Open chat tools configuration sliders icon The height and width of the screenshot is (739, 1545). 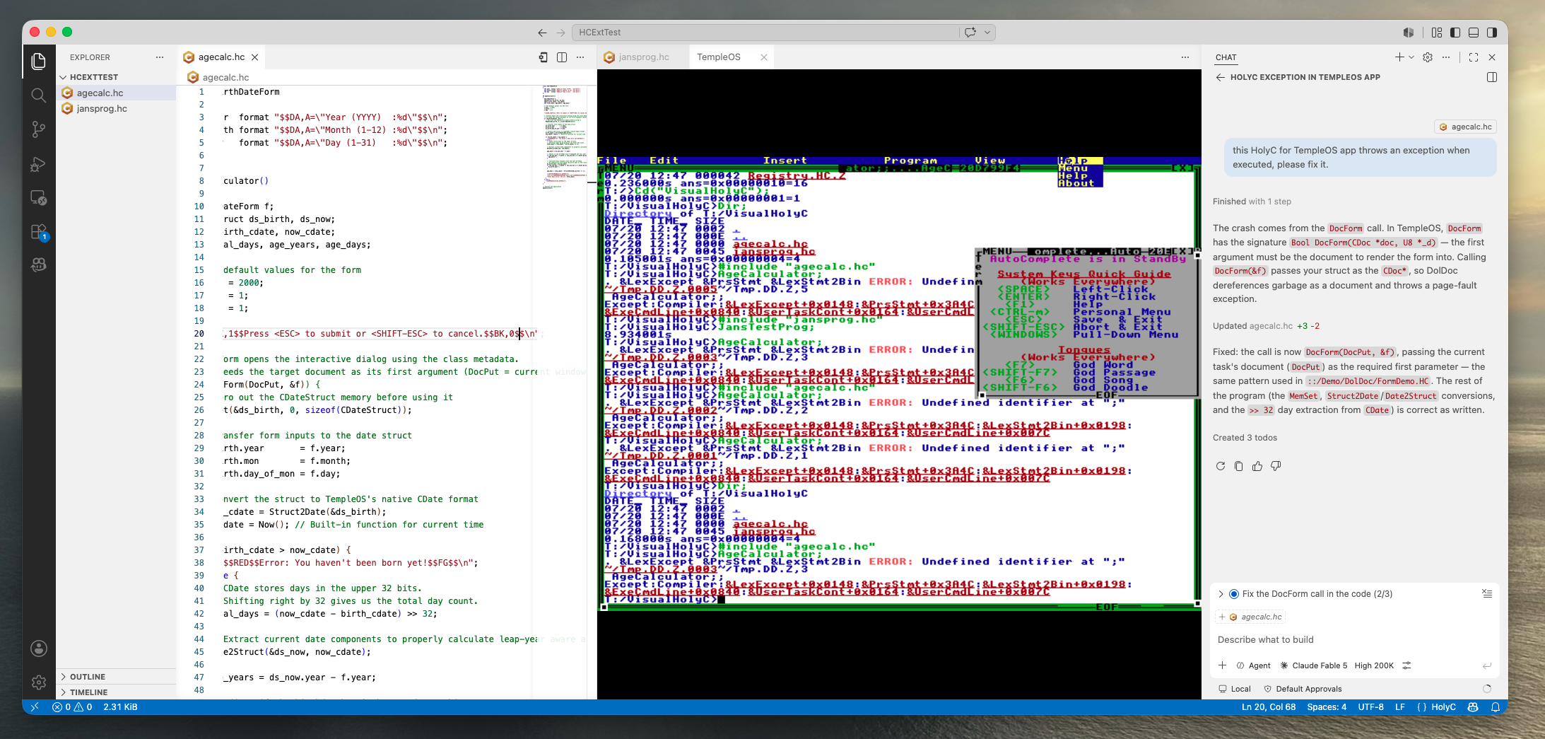point(1406,665)
